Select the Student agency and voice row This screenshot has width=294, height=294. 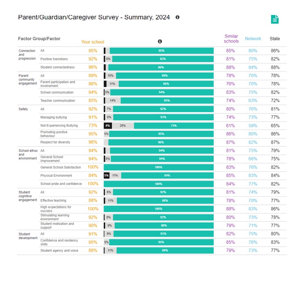tap(152, 251)
